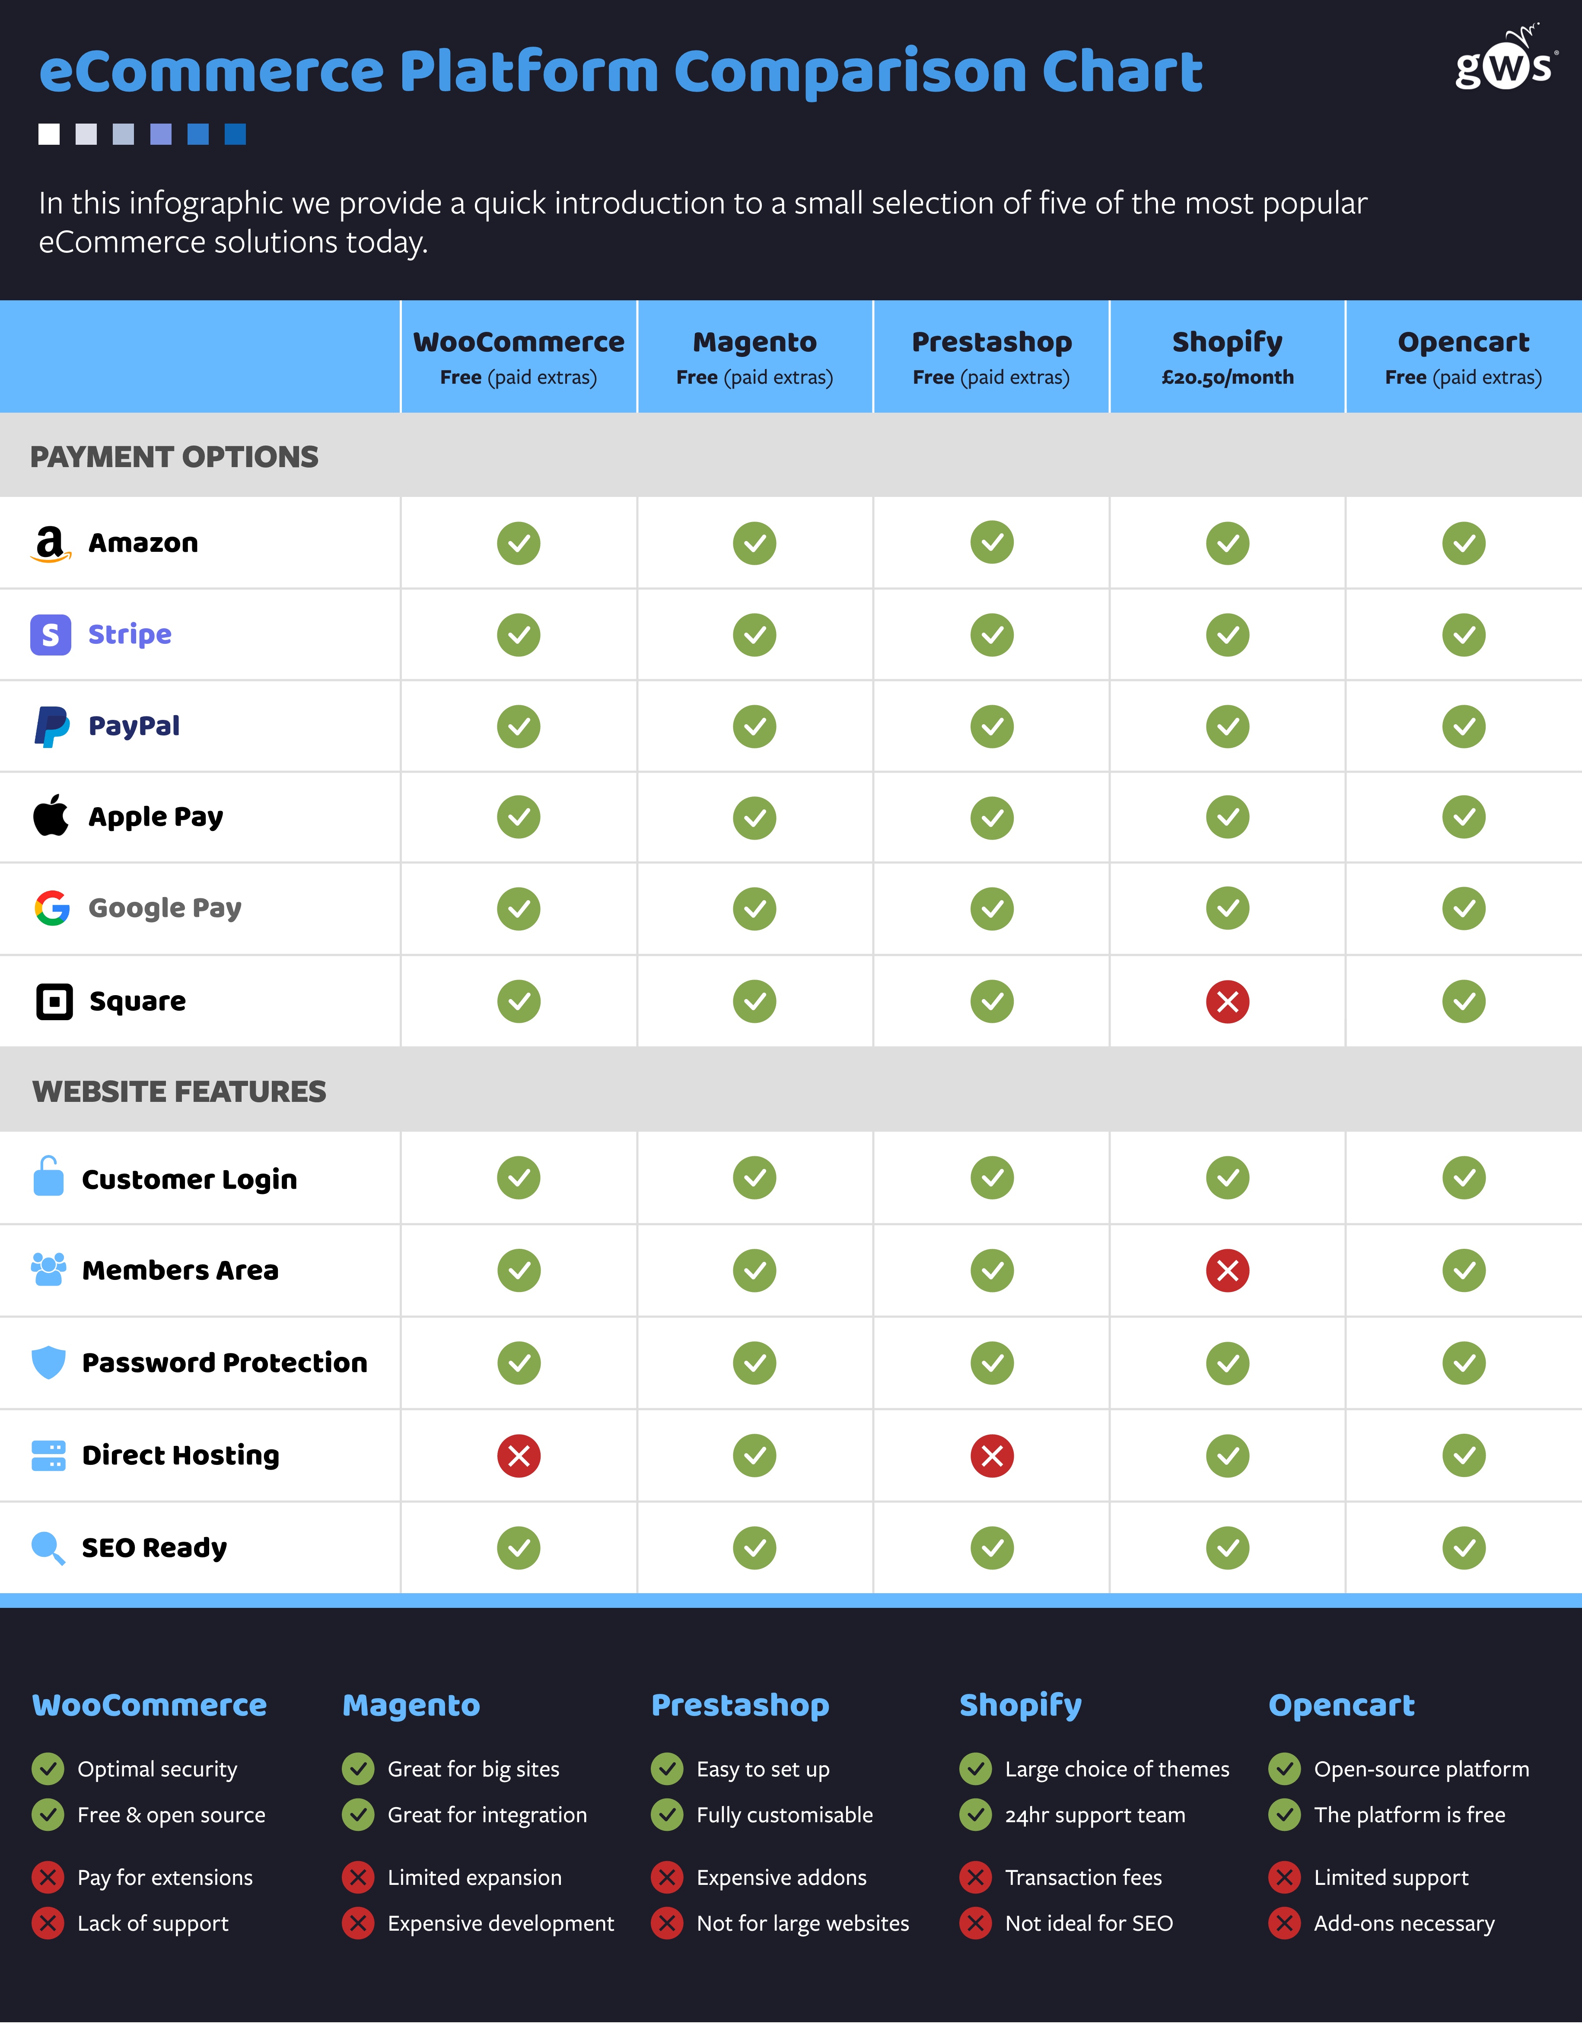Click the Stripe row label
Image resolution: width=1582 pixels, height=2024 pixels.
point(130,635)
